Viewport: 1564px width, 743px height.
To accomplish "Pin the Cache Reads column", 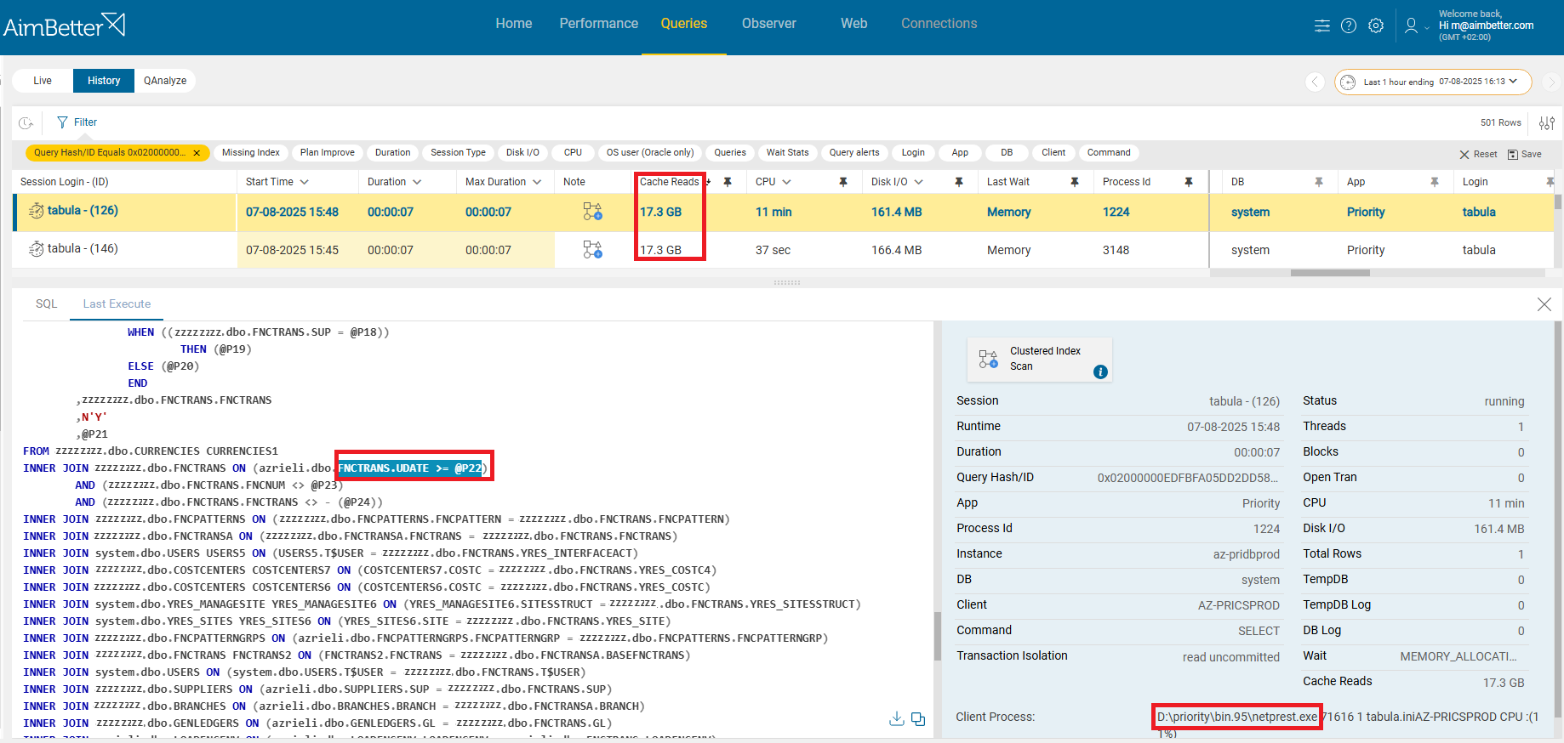I will pos(728,182).
